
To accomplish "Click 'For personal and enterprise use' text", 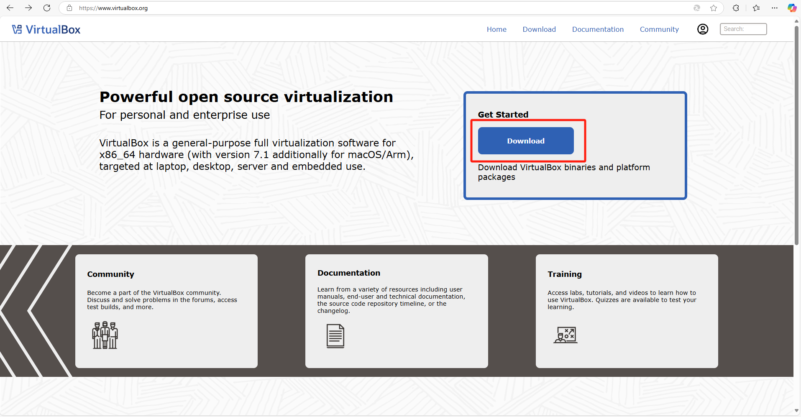I will point(184,115).
